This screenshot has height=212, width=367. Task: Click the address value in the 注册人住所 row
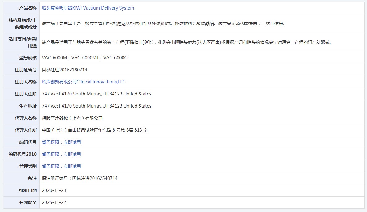(x=97, y=94)
